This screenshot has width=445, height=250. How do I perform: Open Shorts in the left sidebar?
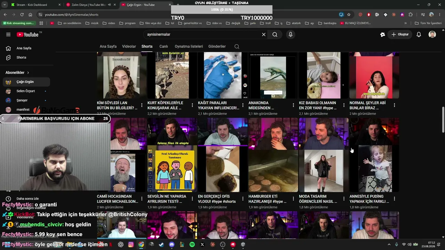(26, 57)
